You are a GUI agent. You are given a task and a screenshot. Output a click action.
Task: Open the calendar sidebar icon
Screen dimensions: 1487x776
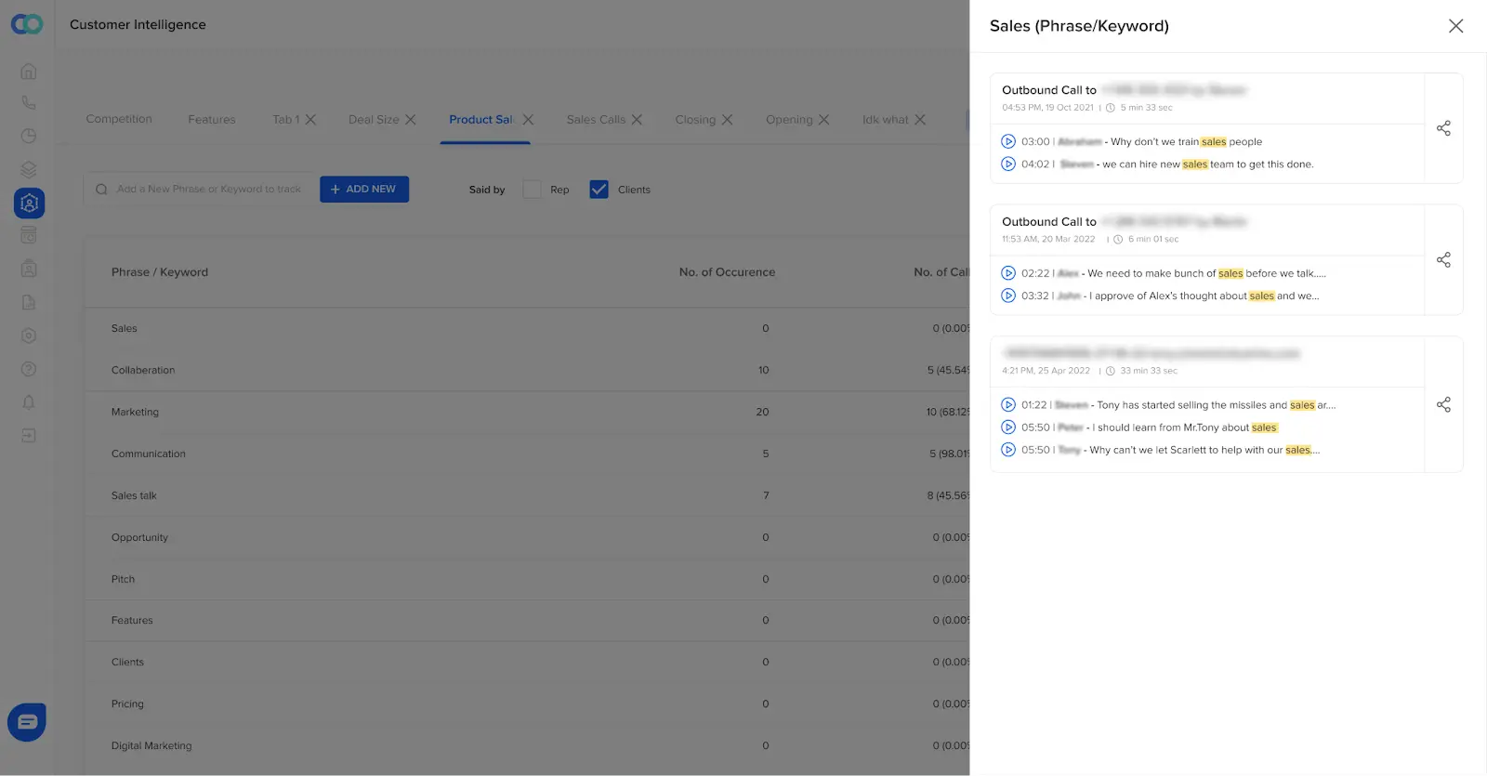(x=29, y=235)
